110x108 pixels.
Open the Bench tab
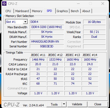(75, 11)
